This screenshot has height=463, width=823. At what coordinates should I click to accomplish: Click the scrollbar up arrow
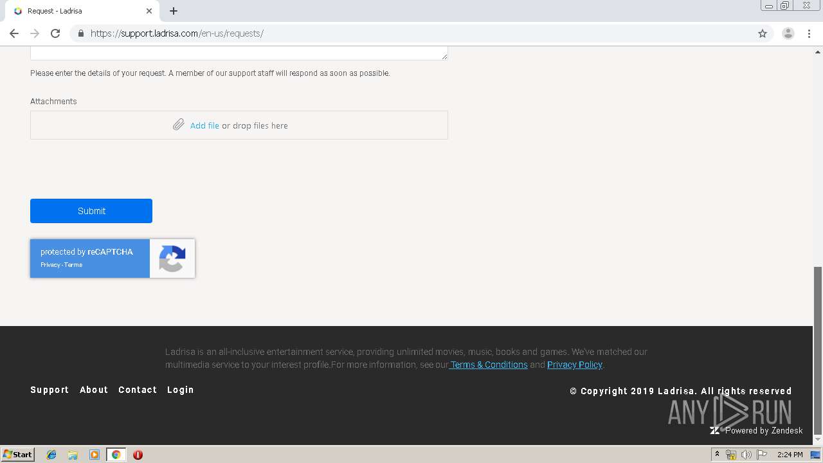[x=818, y=51]
